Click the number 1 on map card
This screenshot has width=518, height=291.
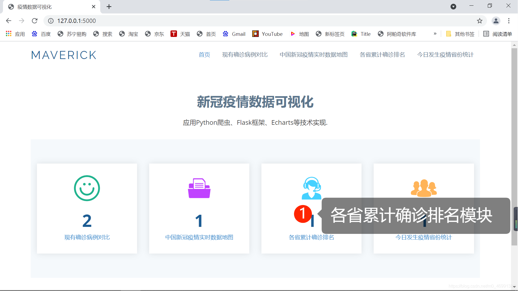[199, 221]
